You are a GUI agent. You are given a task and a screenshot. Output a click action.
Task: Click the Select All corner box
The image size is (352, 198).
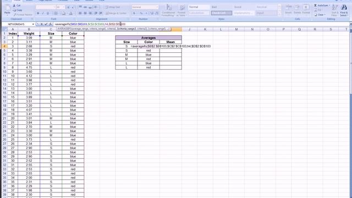(4, 29)
